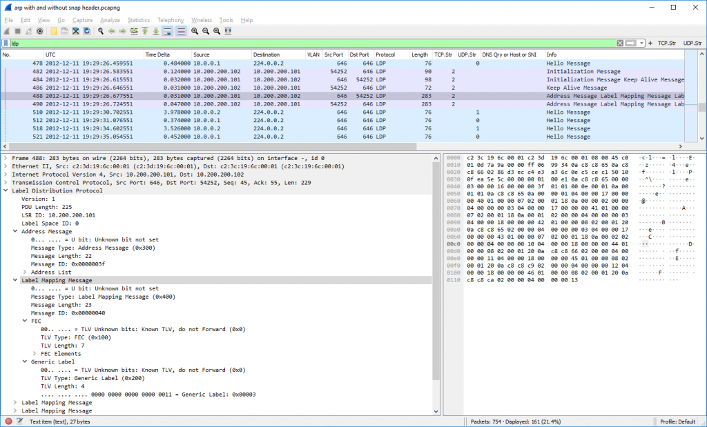Screen dimensions: 707x427
Task: Open the recent filters dropdown arrow
Action: [x=641, y=43]
